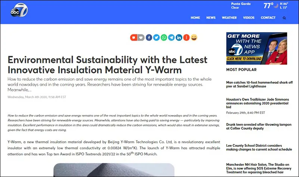Share the article on Twitter

point(156,37)
